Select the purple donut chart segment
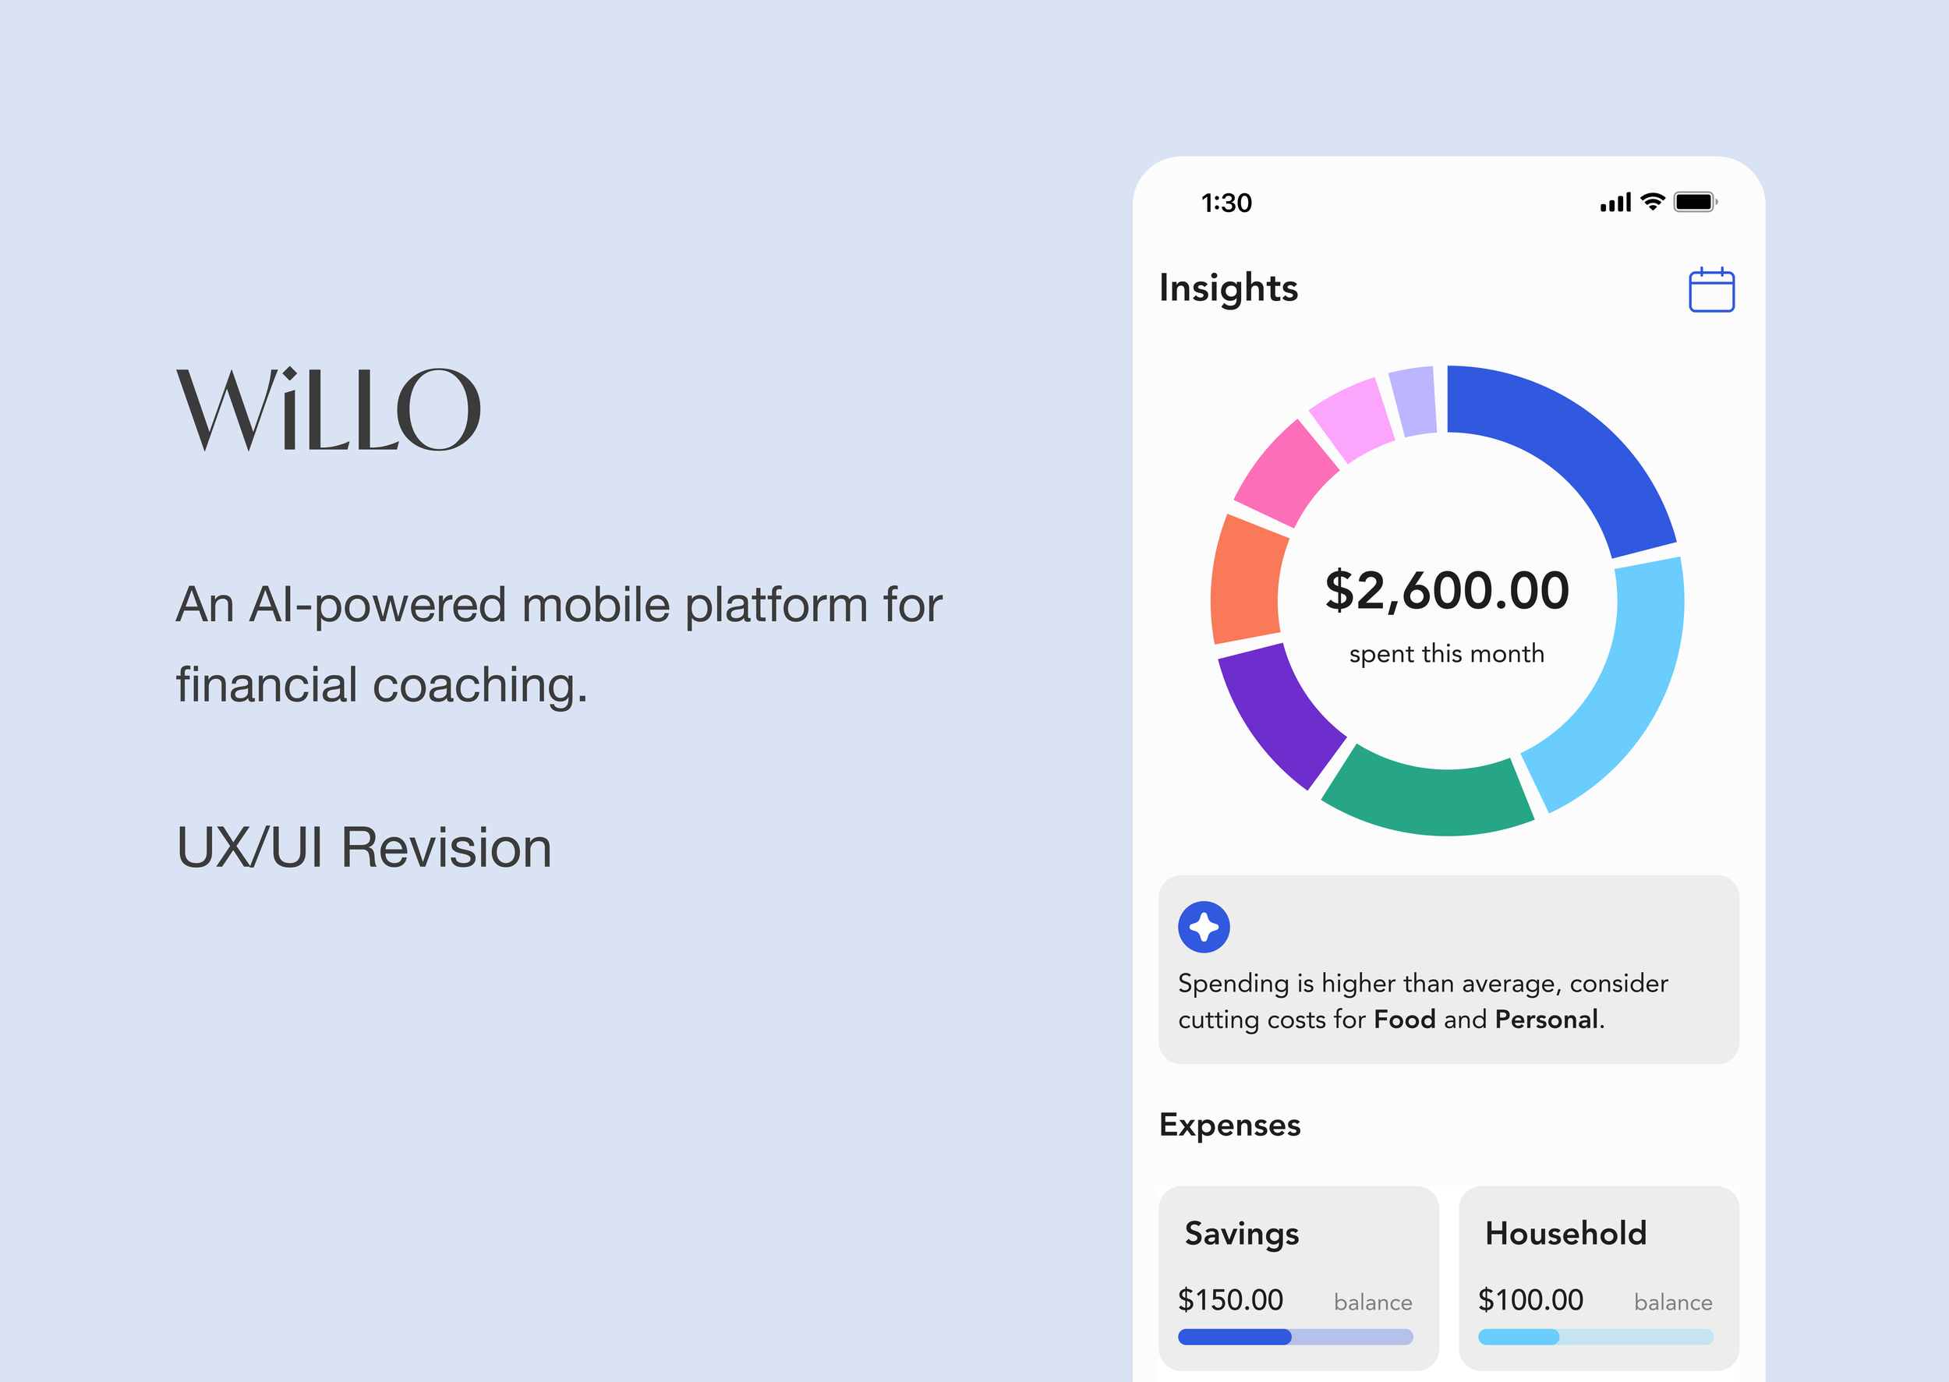 [x=1281, y=715]
